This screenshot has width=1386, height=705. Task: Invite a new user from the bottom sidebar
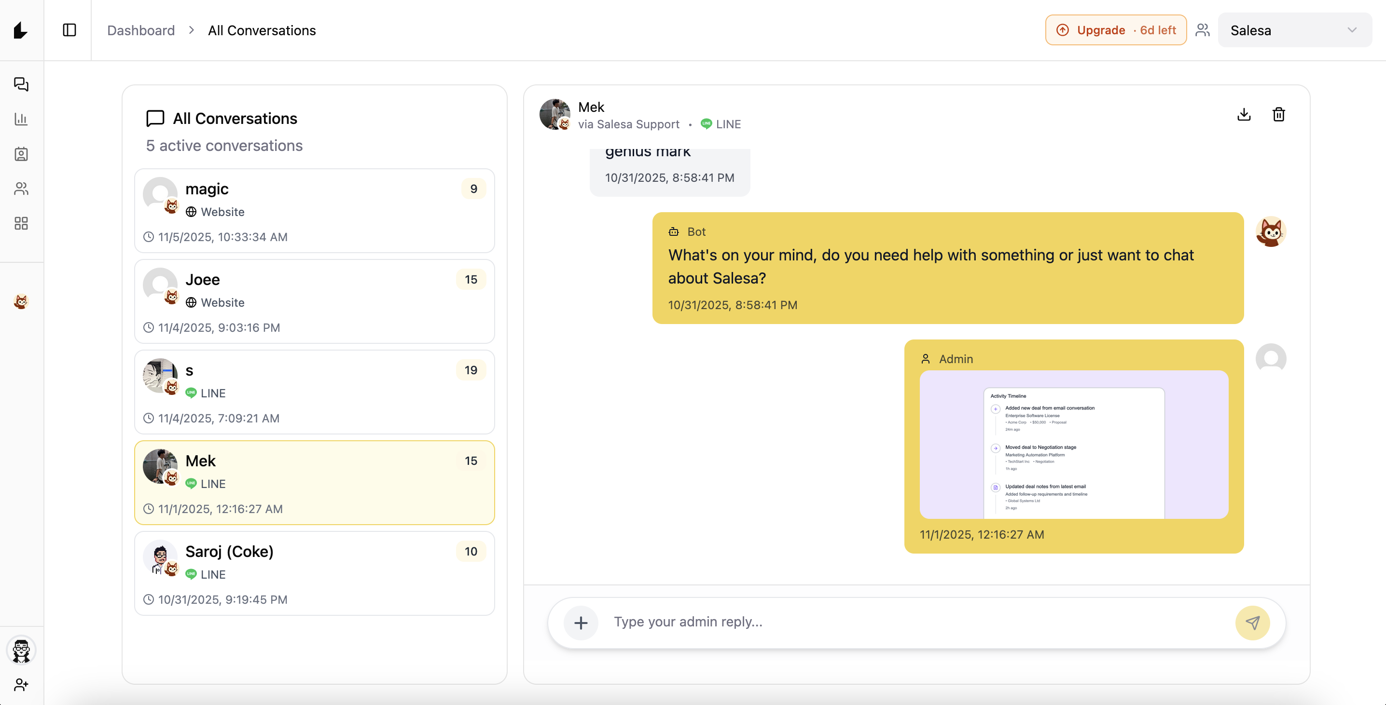coord(21,684)
